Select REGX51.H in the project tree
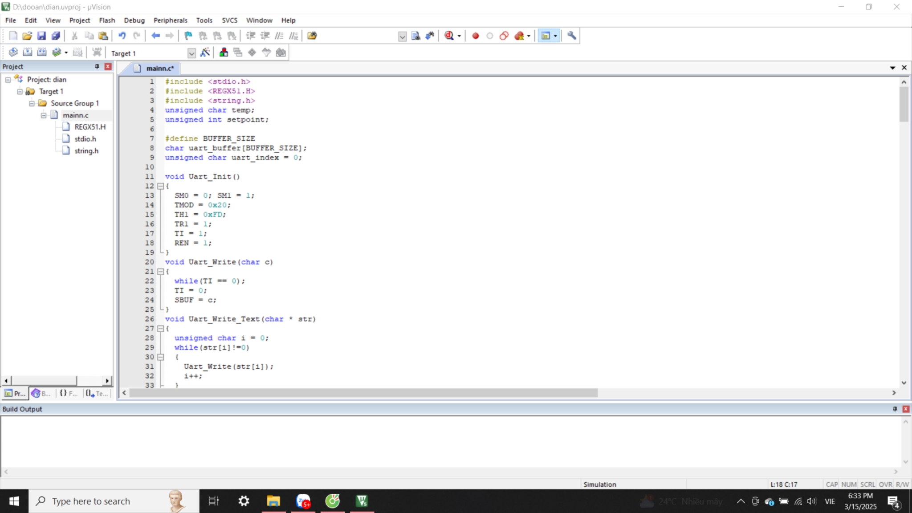The height and width of the screenshot is (513, 912). coord(90,127)
